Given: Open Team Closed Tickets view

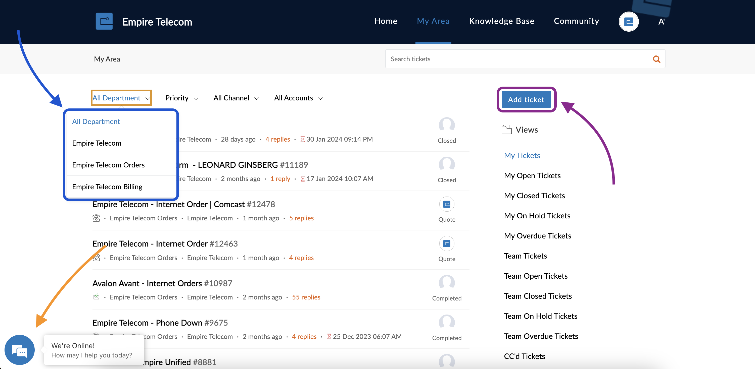Looking at the screenshot, I should tap(538, 296).
